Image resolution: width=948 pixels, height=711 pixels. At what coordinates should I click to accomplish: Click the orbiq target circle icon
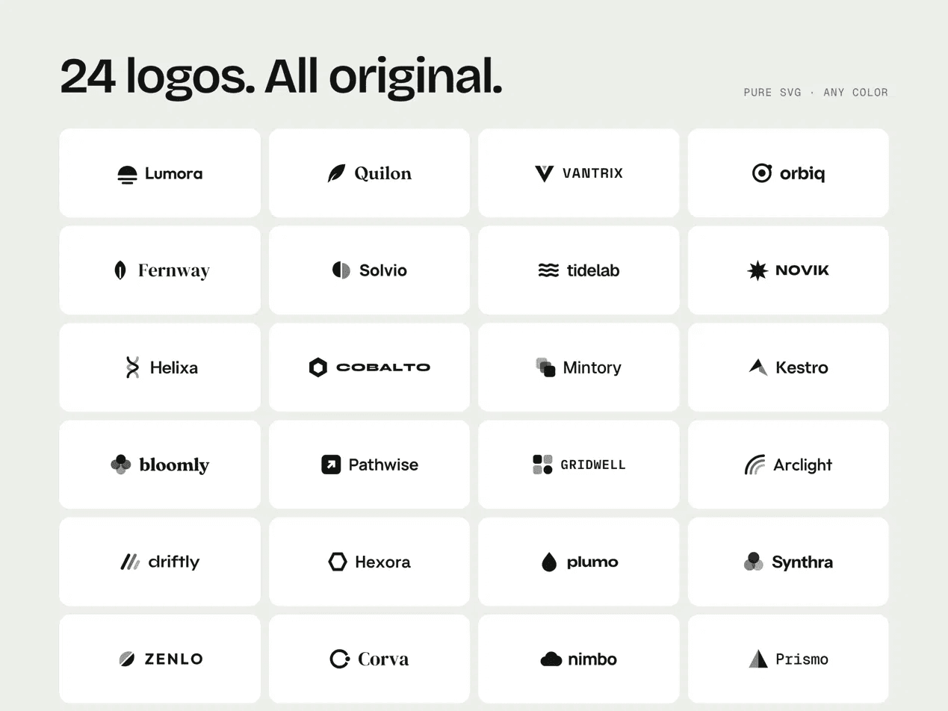point(761,173)
